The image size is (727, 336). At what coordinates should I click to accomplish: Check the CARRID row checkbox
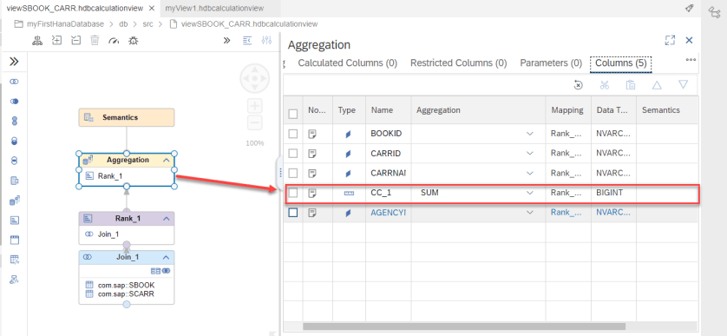[x=293, y=153]
